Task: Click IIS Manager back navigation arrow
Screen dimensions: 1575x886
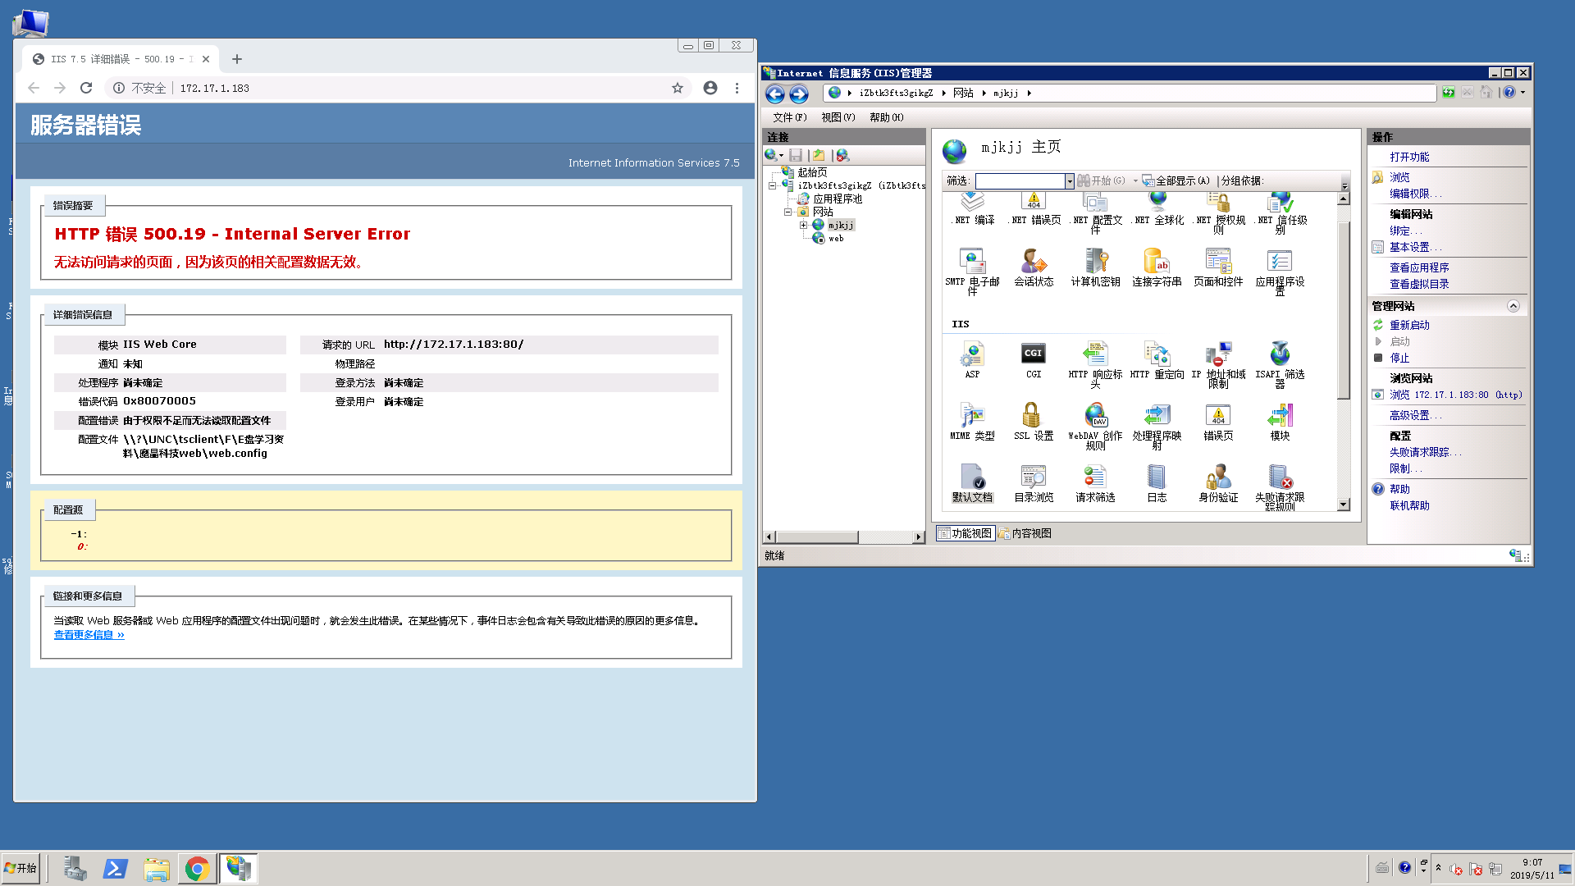Action: (775, 94)
